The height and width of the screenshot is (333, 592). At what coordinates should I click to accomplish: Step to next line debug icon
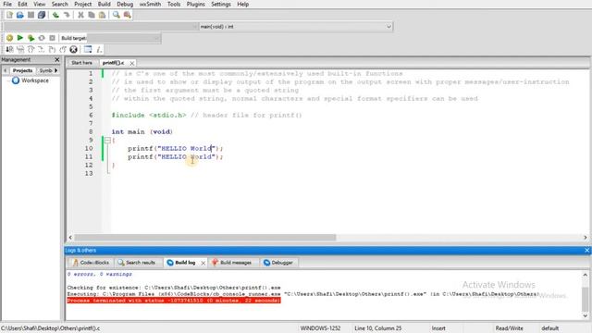click(31, 49)
